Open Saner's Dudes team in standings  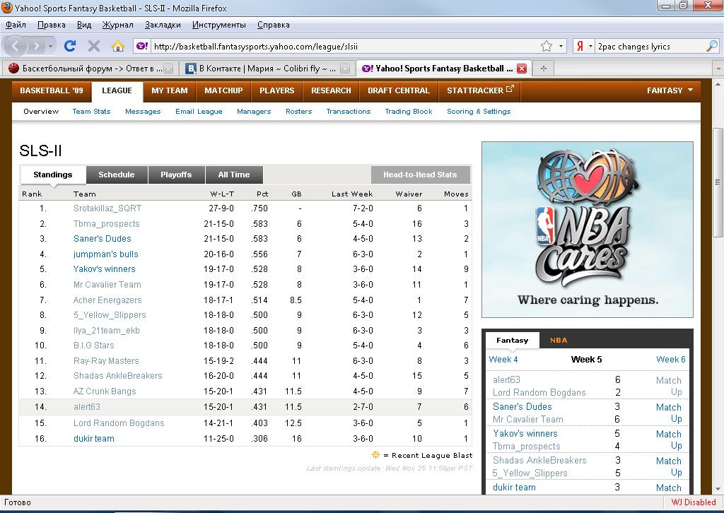click(x=102, y=239)
